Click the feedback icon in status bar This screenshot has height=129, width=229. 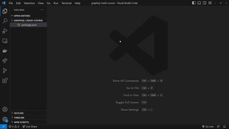click(x=218, y=126)
